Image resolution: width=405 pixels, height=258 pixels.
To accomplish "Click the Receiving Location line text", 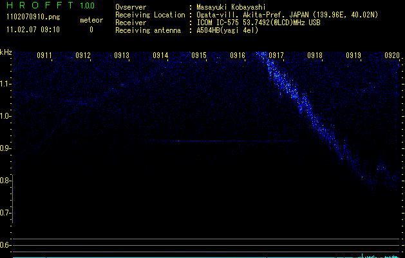I will (x=247, y=15).
